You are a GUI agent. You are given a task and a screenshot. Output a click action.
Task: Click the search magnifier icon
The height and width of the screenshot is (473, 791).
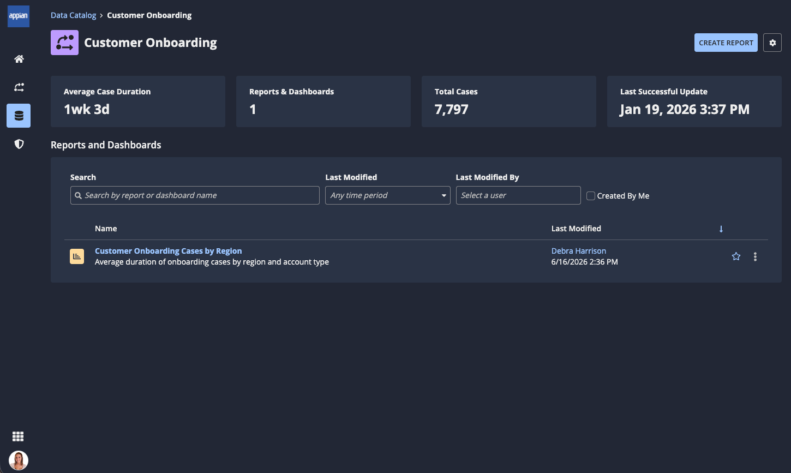tap(79, 195)
